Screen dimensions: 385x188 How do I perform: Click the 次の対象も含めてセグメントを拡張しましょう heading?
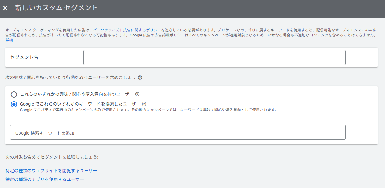[x=52, y=157]
